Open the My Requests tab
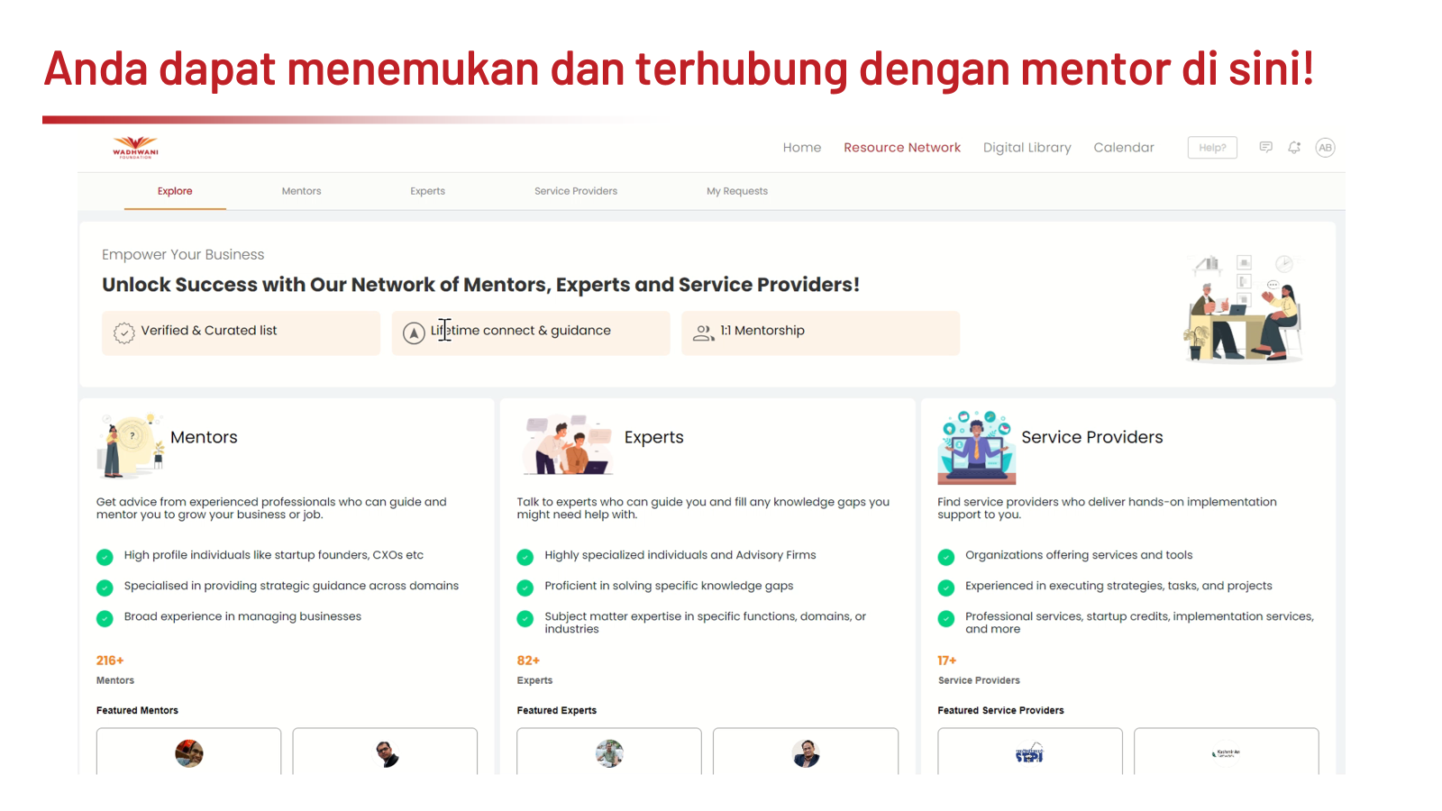This screenshot has width=1442, height=811. click(x=736, y=191)
